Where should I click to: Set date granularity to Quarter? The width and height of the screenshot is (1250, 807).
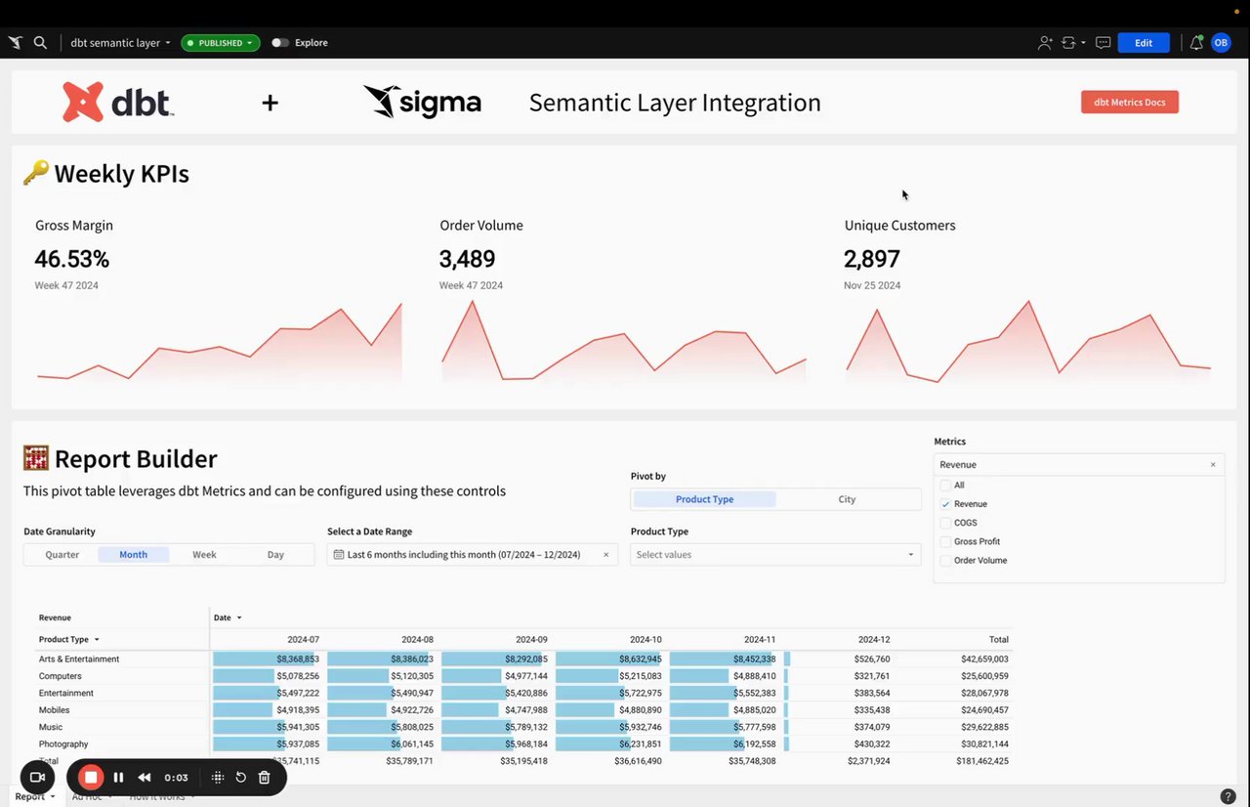62,555
